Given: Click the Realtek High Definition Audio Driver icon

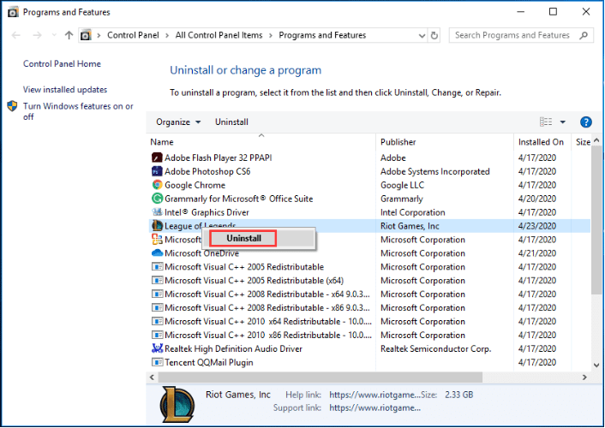Looking at the screenshot, I should [157, 348].
